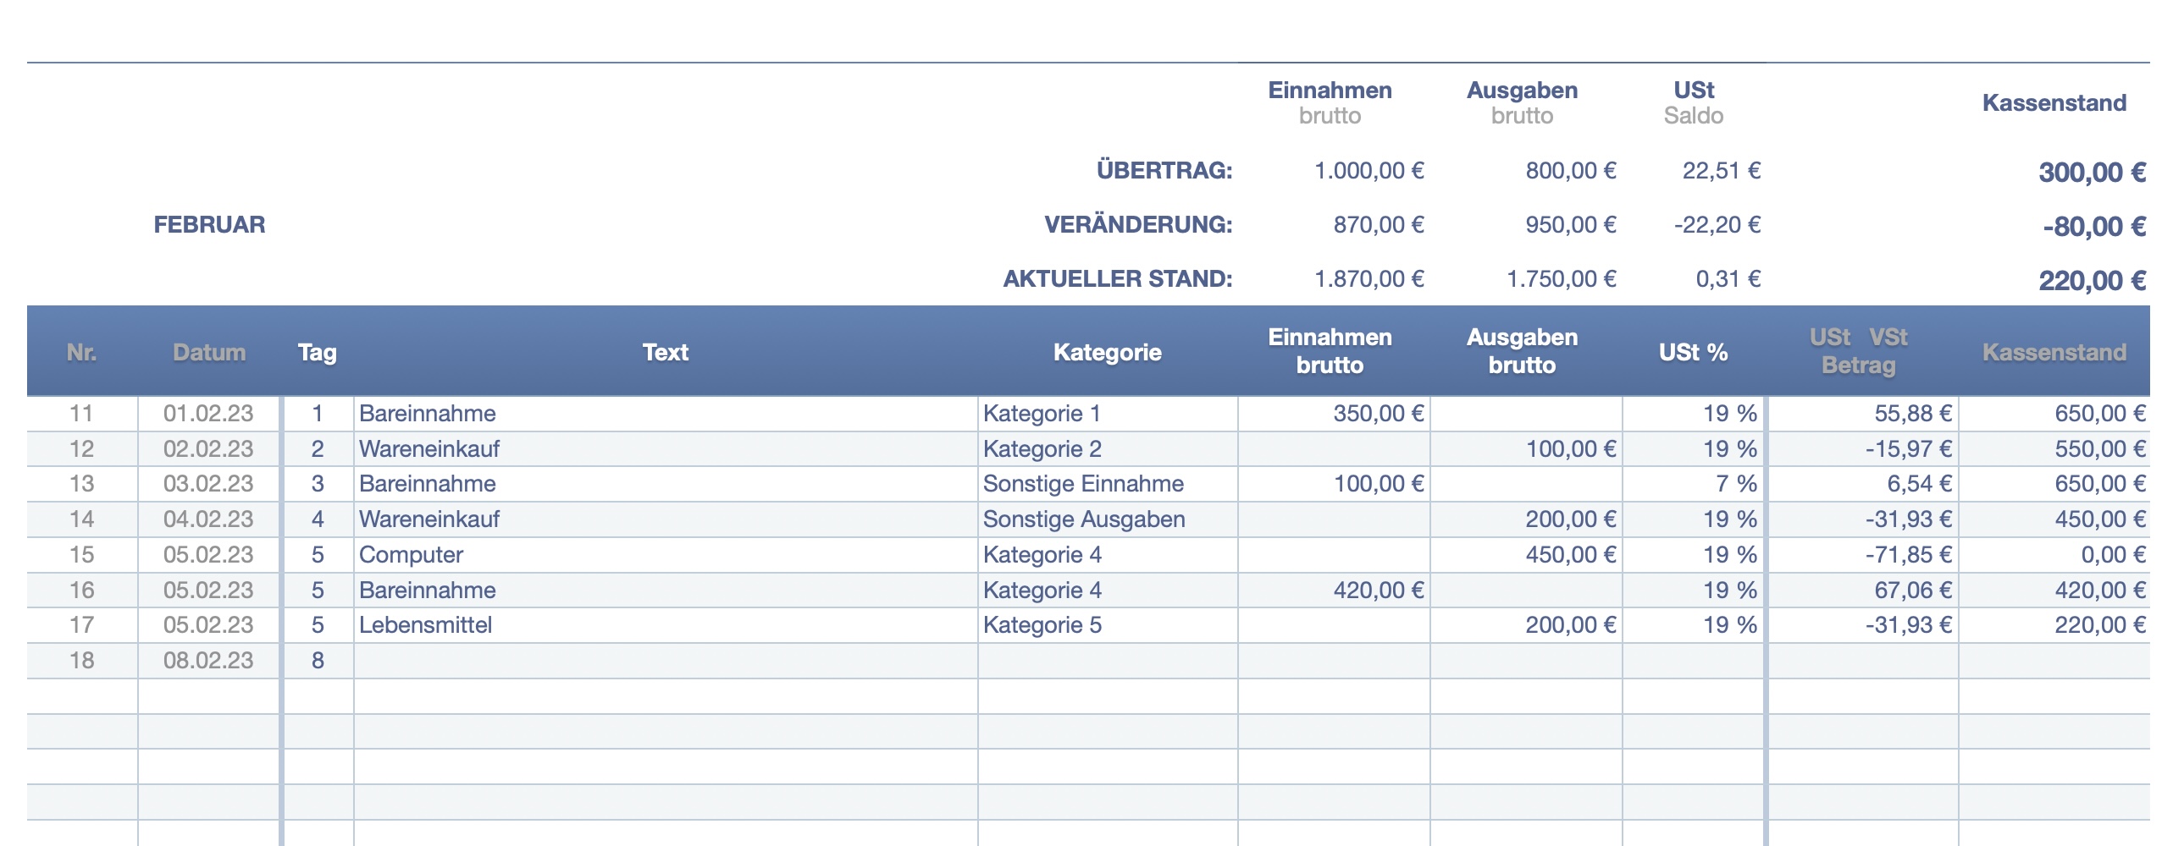This screenshot has width=2173, height=846.
Task: Click row number 14 cell
Action: click(81, 519)
